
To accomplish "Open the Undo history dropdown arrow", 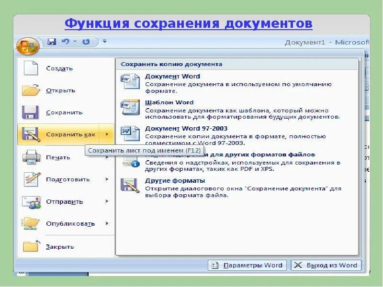I will (x=75, y=42).
